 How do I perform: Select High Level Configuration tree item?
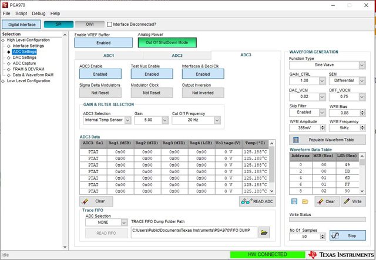(28, 40)
